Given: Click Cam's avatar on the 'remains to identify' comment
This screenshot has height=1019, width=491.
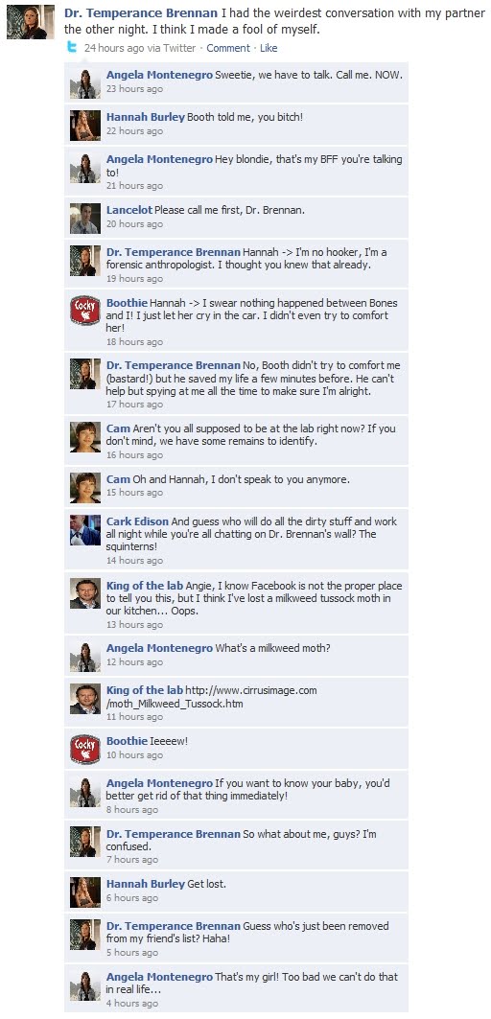Looking at the screenshot, I should coord(85,437).
